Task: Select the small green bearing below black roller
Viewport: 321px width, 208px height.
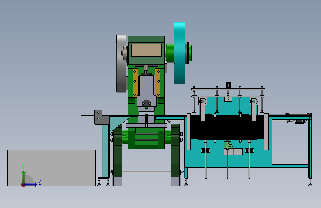Action: (x=228, y=144)
